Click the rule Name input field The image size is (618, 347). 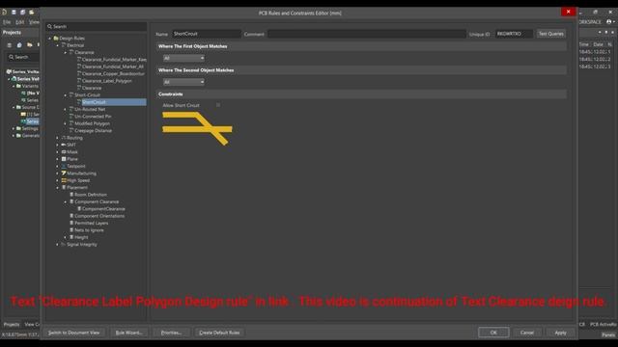click(x=206, y=34)
